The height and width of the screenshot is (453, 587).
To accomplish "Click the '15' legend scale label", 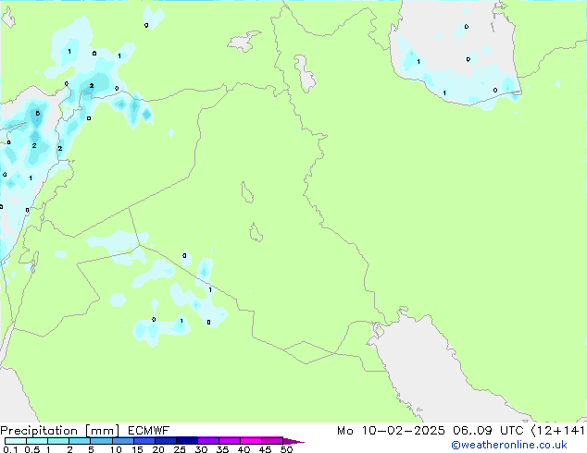I will point(137,449).
